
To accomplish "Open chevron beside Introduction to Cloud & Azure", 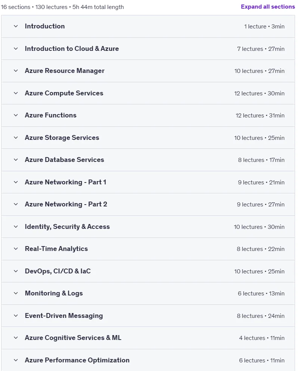I will (x=16, y=49).
